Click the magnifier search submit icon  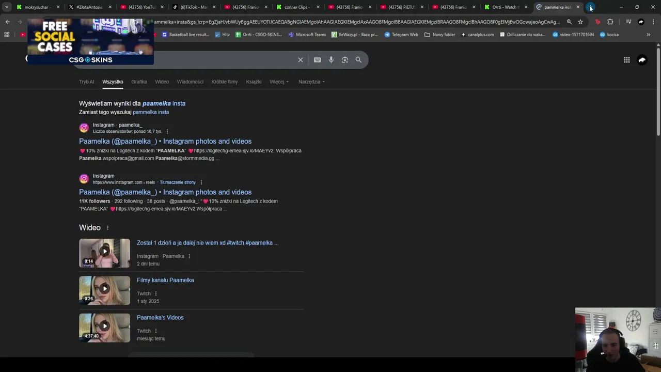[358, 60]
